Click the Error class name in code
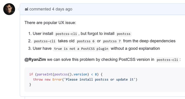The height and width of the screenshot is (99, 185). pos(57,79)
